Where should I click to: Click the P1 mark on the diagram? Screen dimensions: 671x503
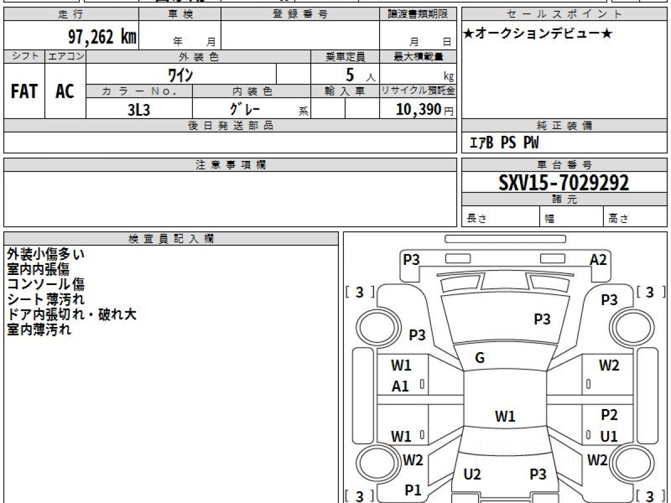pos(413,490)
